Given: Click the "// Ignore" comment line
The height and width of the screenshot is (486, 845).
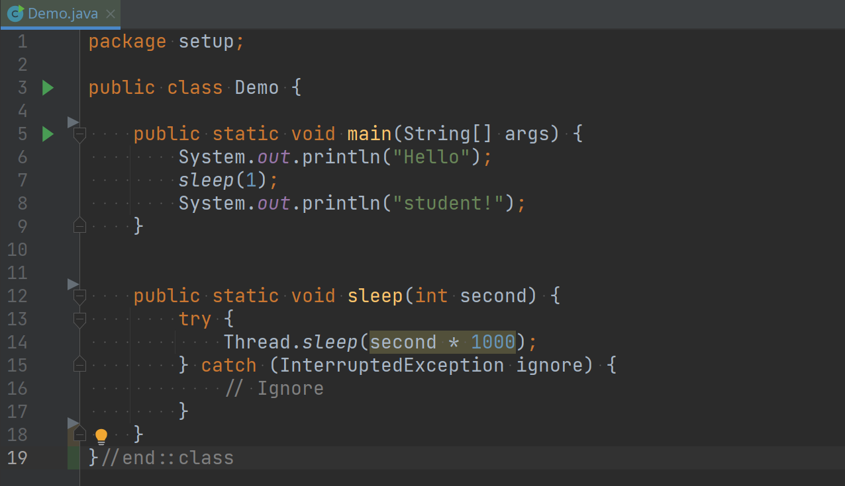Looking at the screenshot, I should pyautogui.click(x=274, y=388).
